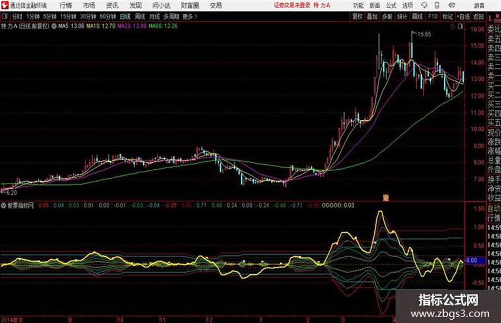Select the 周线 weekly tab
Image resolution: width=501 pixels, height=323 pixels.
[x=140, y=16]
